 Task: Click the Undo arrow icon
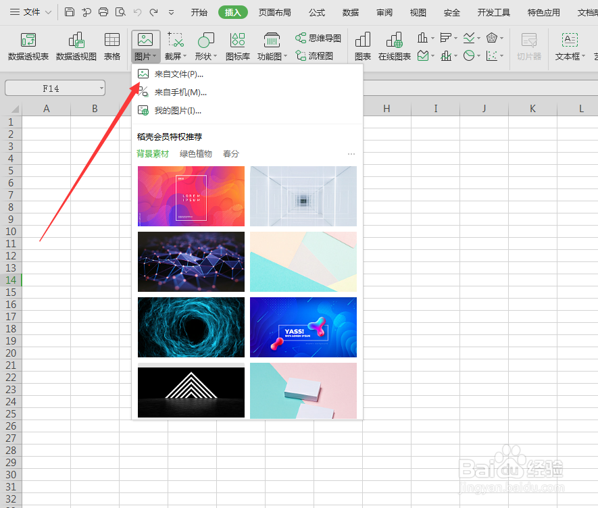(137, 12)
